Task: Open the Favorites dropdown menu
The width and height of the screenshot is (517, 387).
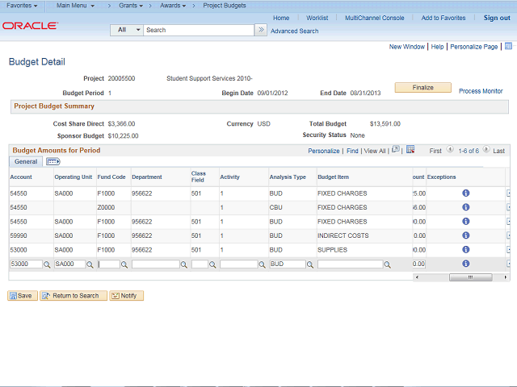Action: point(22,6)
